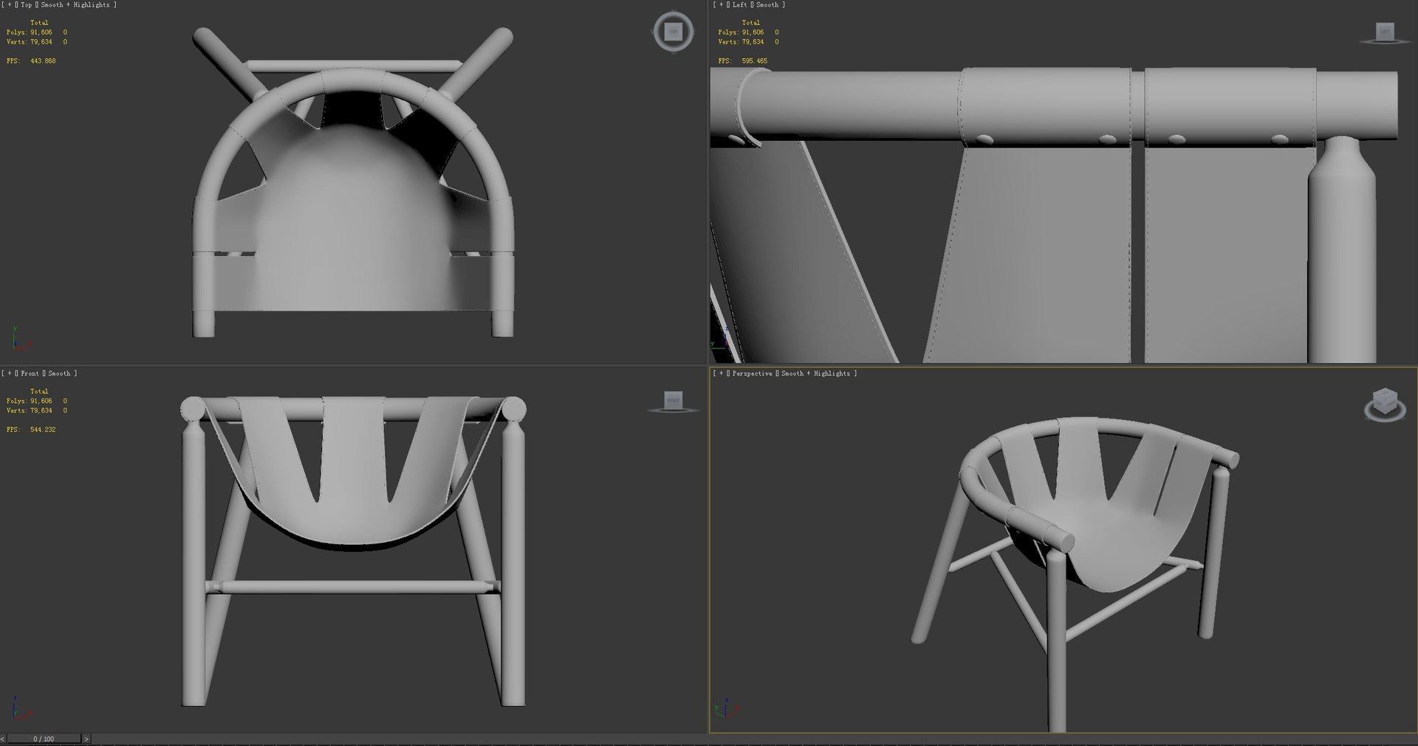Open the Left viewport plus menu

pyautogui.click(x=722, y=5)
